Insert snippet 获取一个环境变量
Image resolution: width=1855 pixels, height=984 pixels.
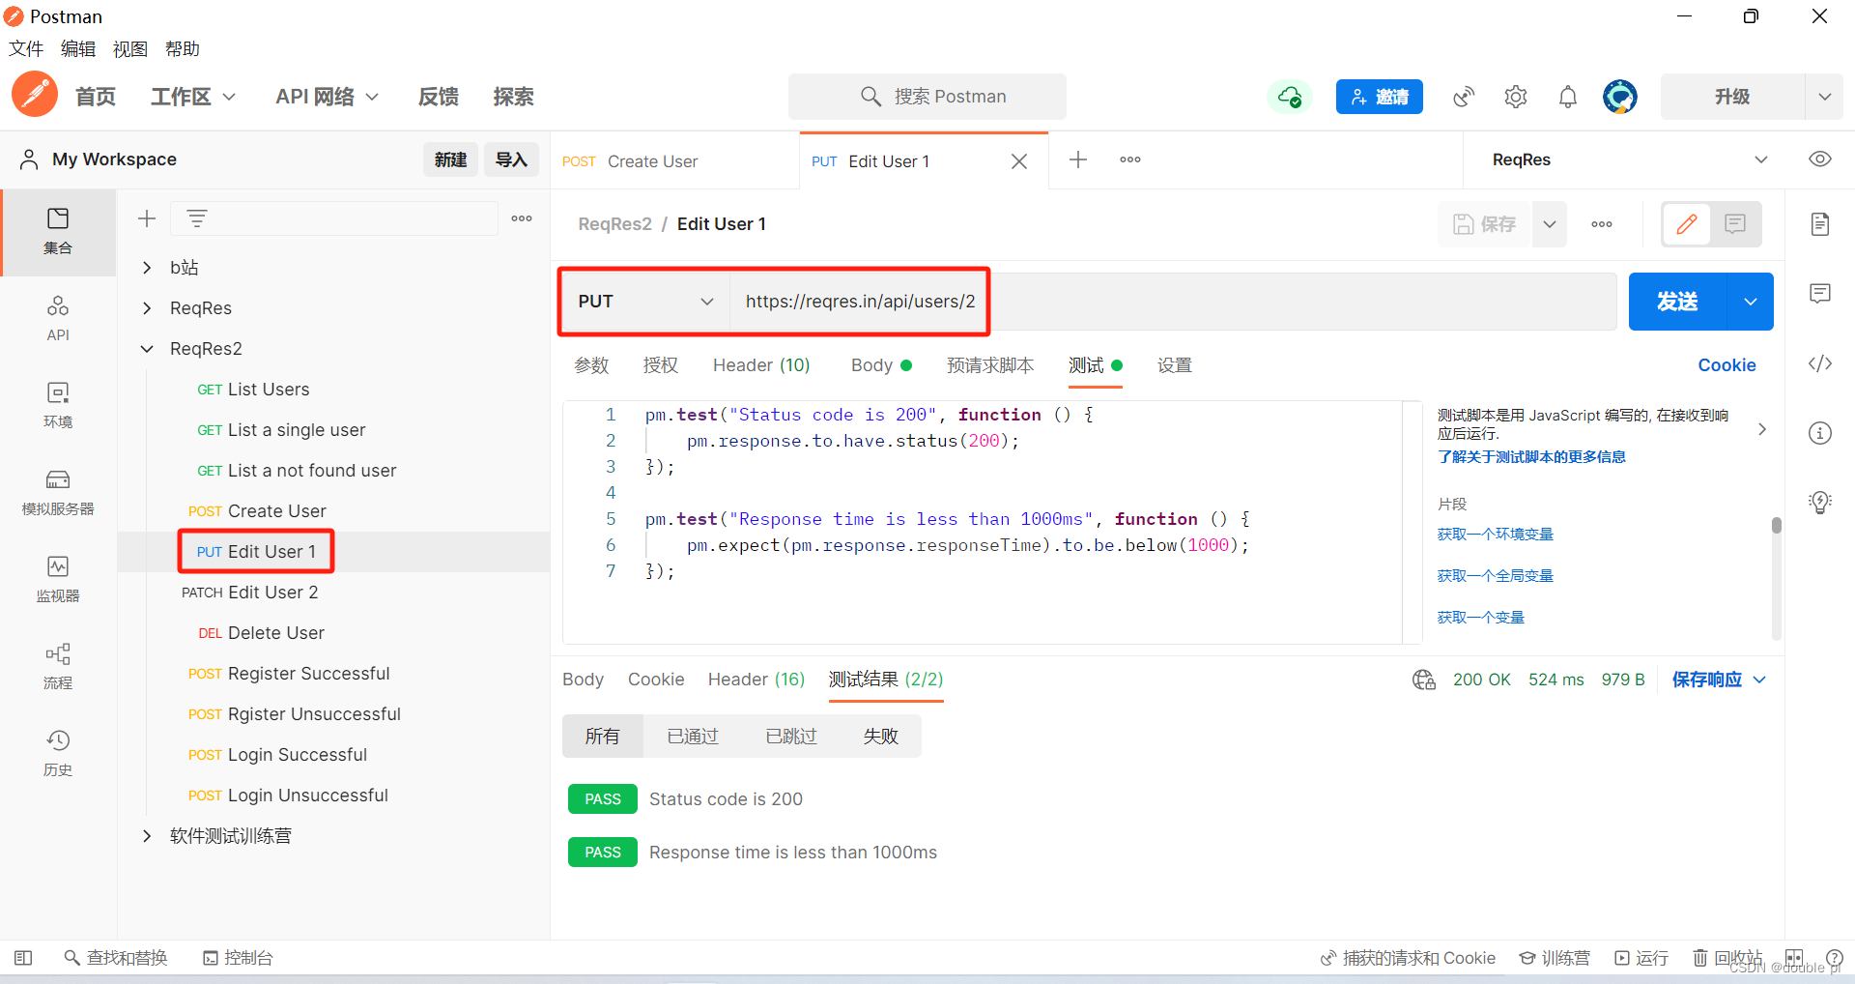tap(1496, 535)
